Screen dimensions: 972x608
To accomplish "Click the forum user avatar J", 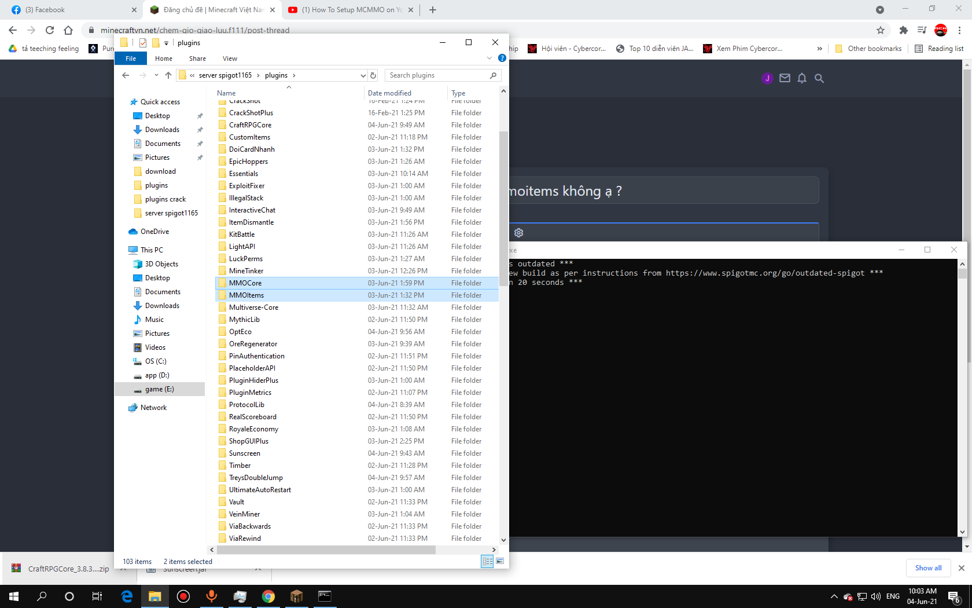I will pos(767,78).
